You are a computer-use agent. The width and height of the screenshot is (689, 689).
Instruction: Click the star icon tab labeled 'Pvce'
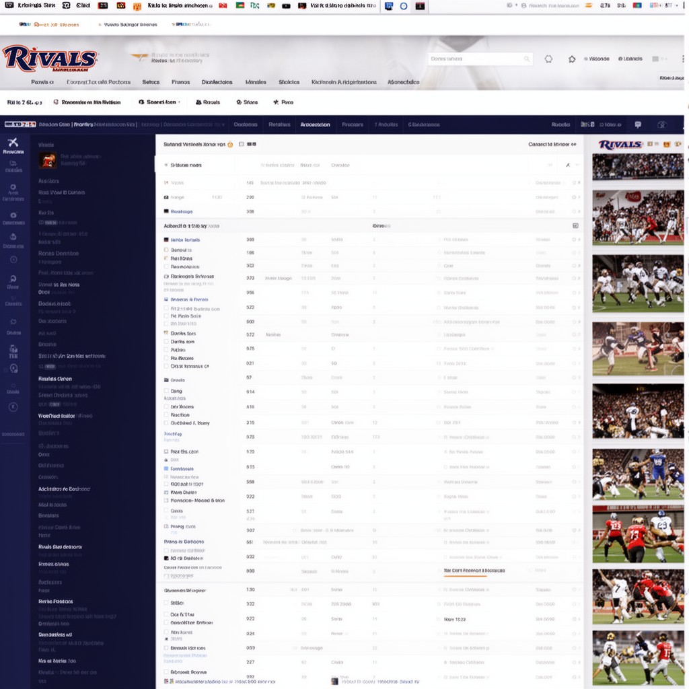click(x=283, y=102)
